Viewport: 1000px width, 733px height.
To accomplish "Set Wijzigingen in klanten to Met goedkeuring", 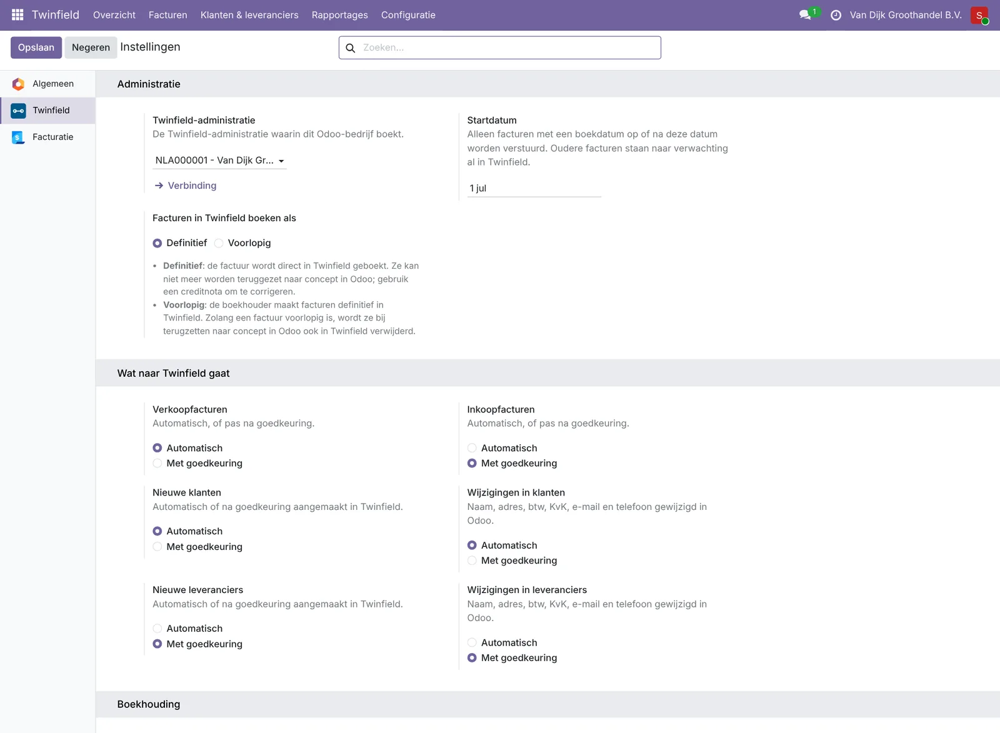I will (x=472, y=561).
